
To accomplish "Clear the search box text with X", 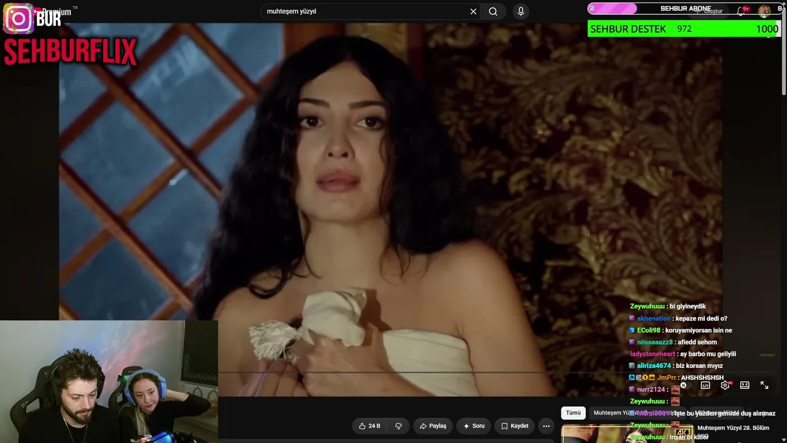I will click(x=473, y=12).
